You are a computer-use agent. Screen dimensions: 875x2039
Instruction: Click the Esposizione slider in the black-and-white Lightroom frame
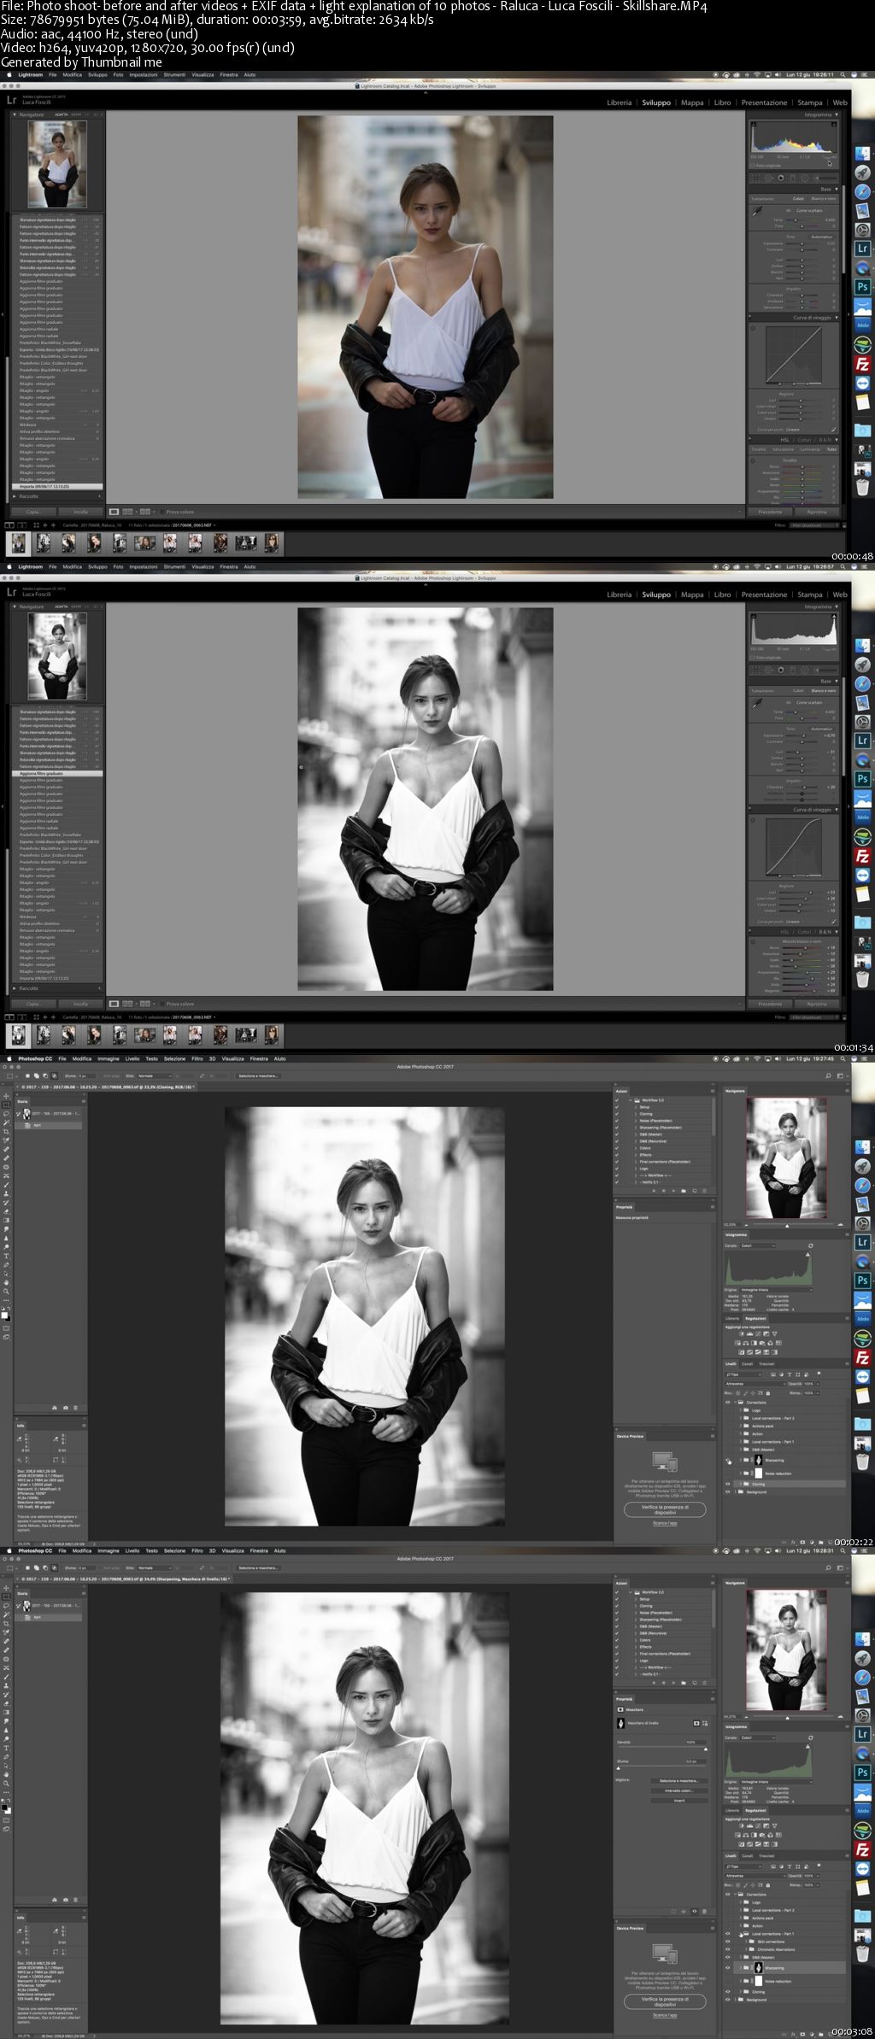pyautogui.click(x=802, y=735)
